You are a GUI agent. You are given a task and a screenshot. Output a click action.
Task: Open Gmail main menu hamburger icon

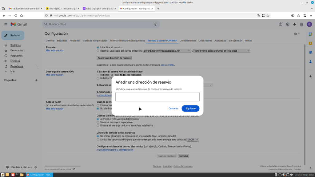click(x=6, y=24)
